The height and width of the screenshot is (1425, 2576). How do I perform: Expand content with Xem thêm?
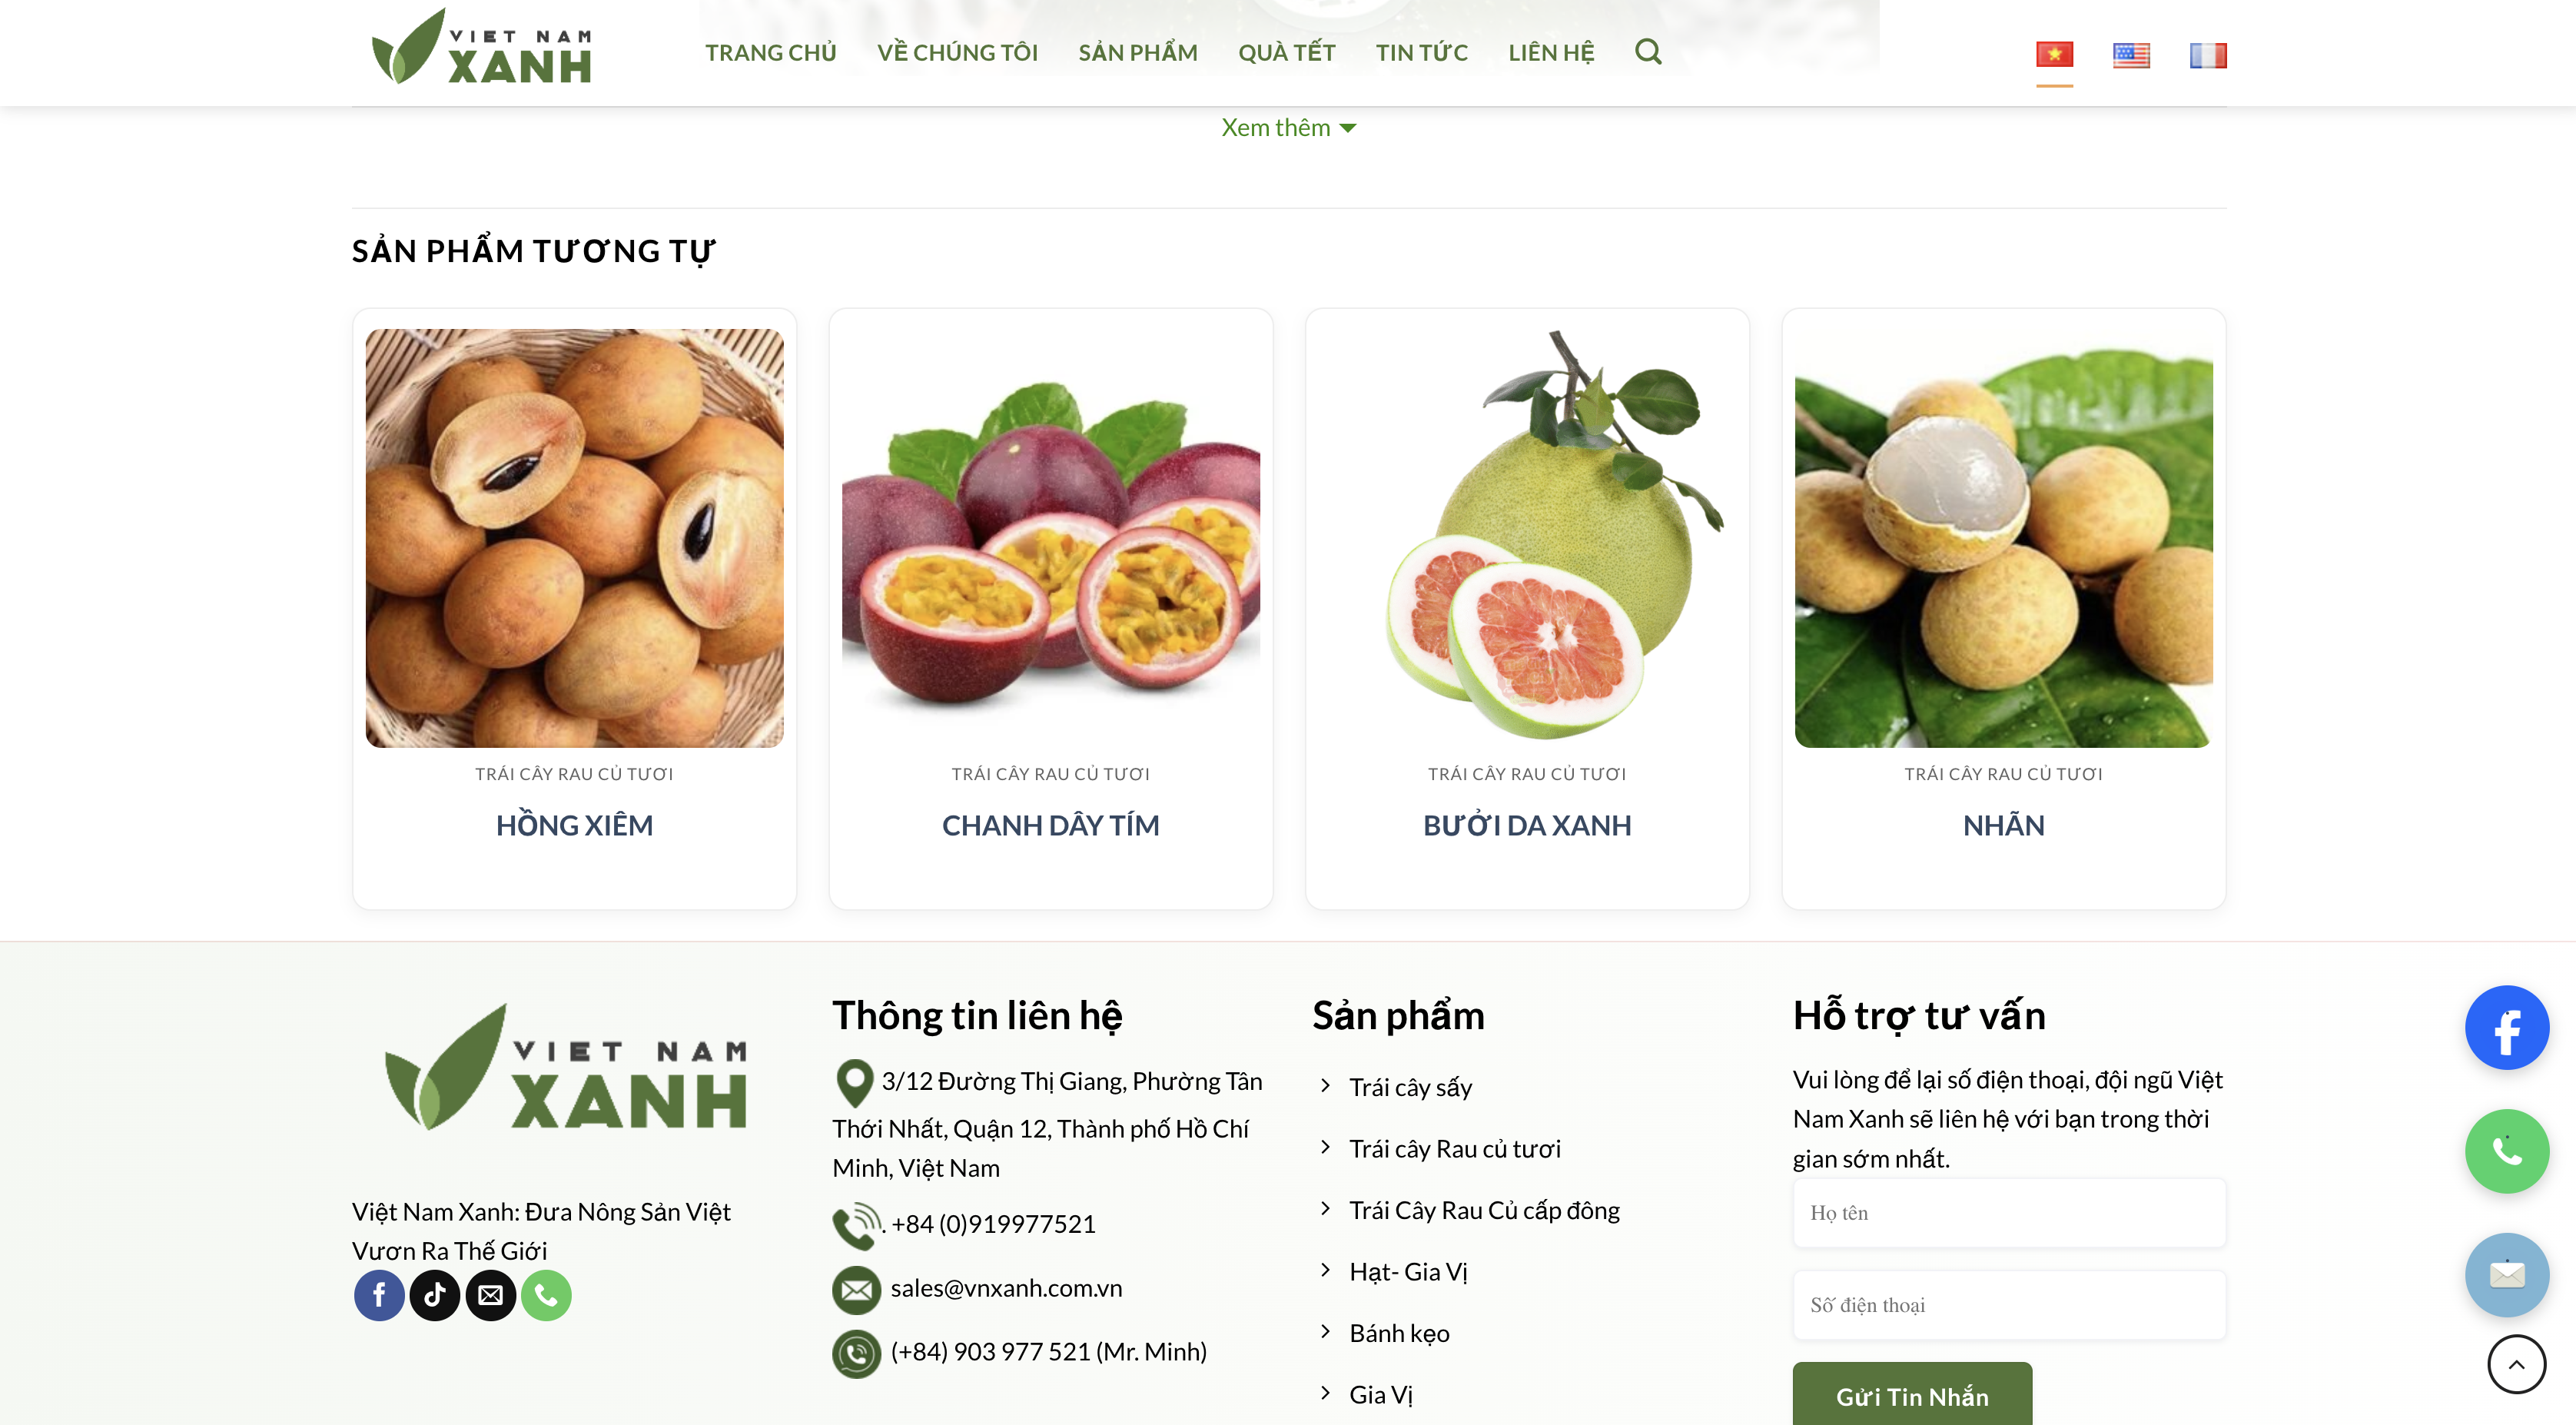(x=1288, y=128)
